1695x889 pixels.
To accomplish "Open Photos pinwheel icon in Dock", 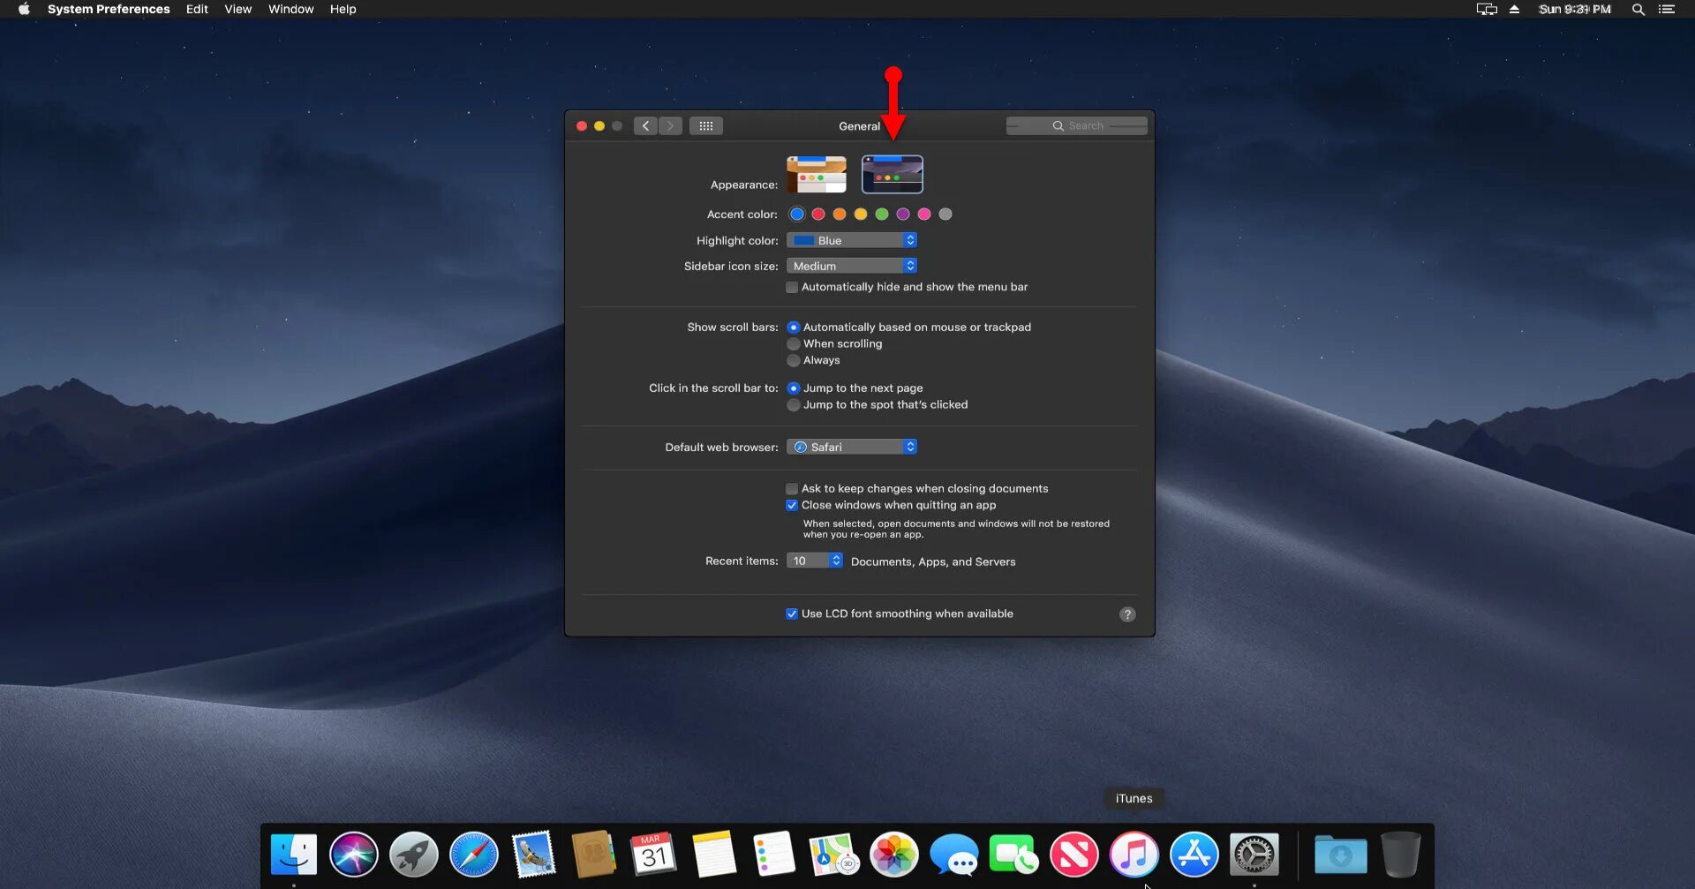I will [x=894, y=855].
